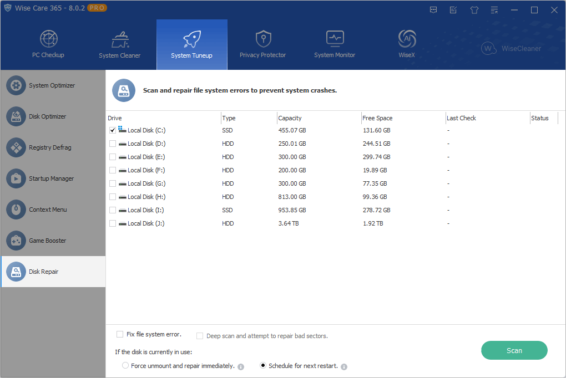Open the edit note icon in title bar
566x378 pixels.
[x=453, y=10]
